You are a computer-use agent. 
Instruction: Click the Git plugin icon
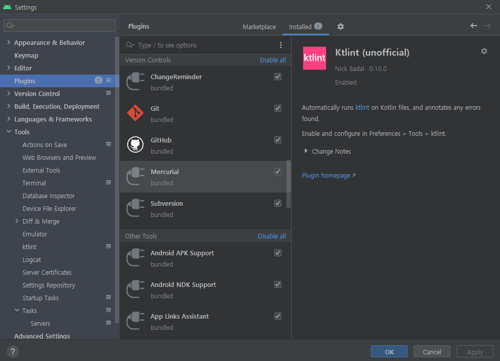point(135,113)
